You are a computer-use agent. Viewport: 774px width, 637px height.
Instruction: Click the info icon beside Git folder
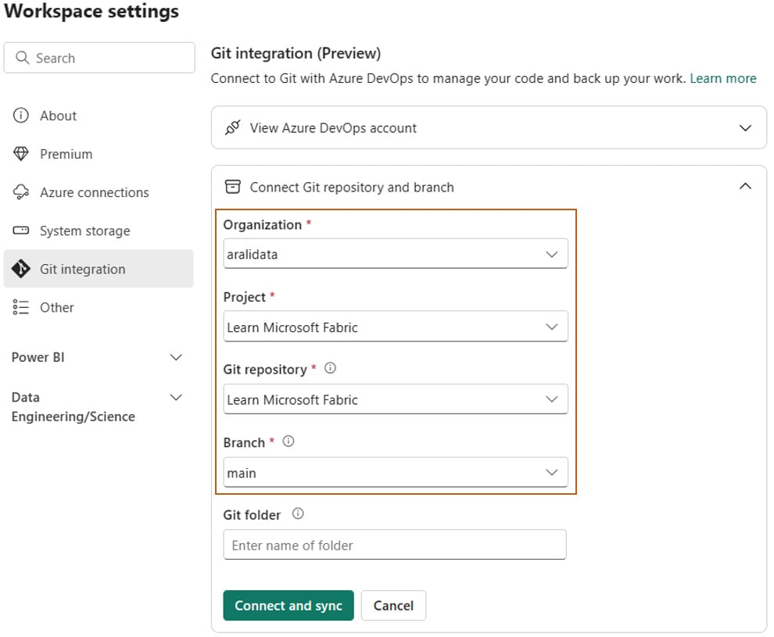[298, 514]
